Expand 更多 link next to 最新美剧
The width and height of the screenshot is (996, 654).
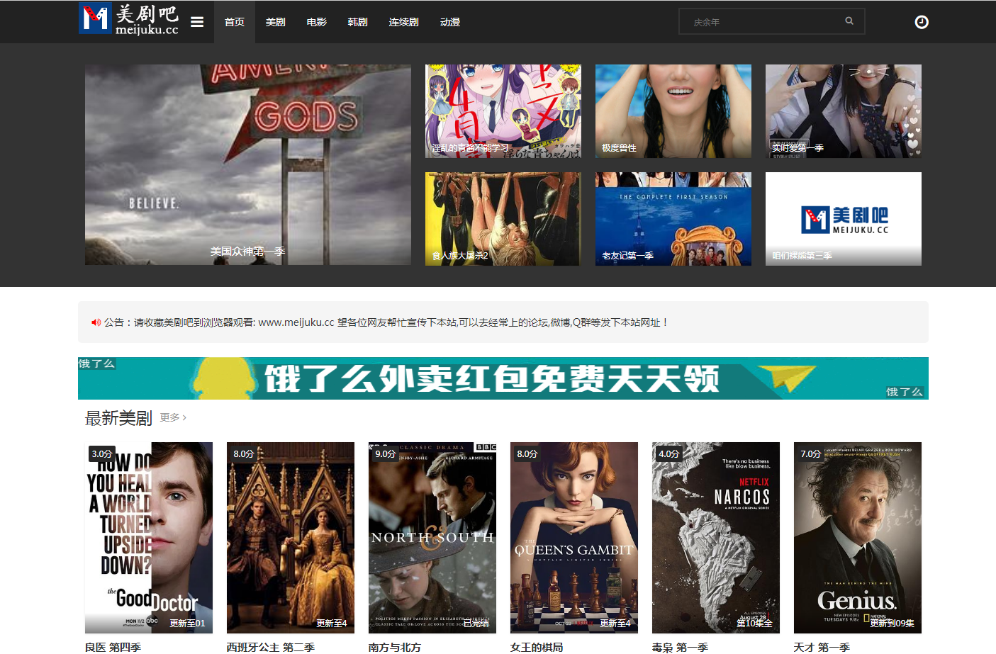tap(173, 417)
